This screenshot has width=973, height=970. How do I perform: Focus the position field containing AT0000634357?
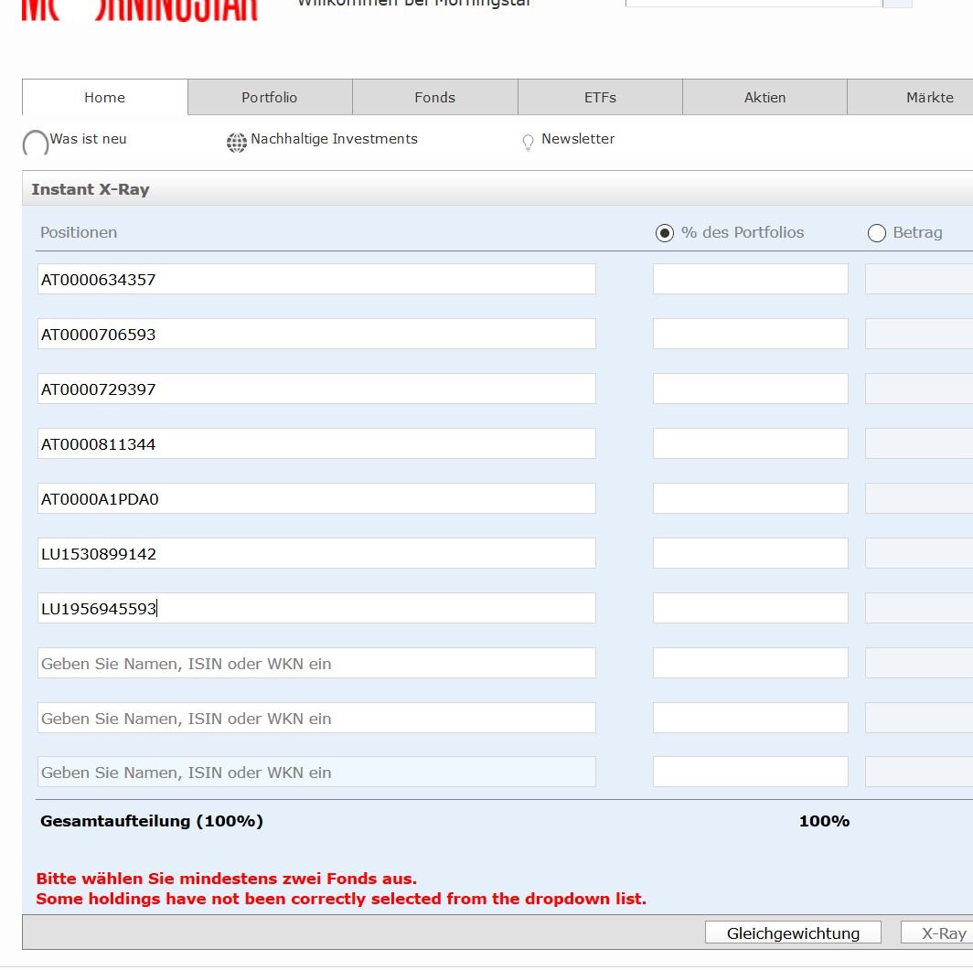coord(316,279)
